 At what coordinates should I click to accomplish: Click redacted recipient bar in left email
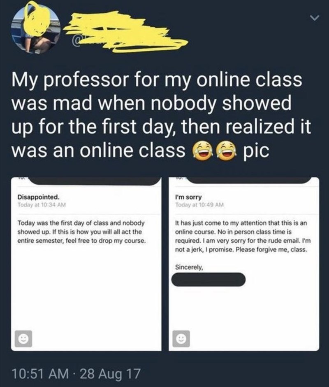click(95, 181)
